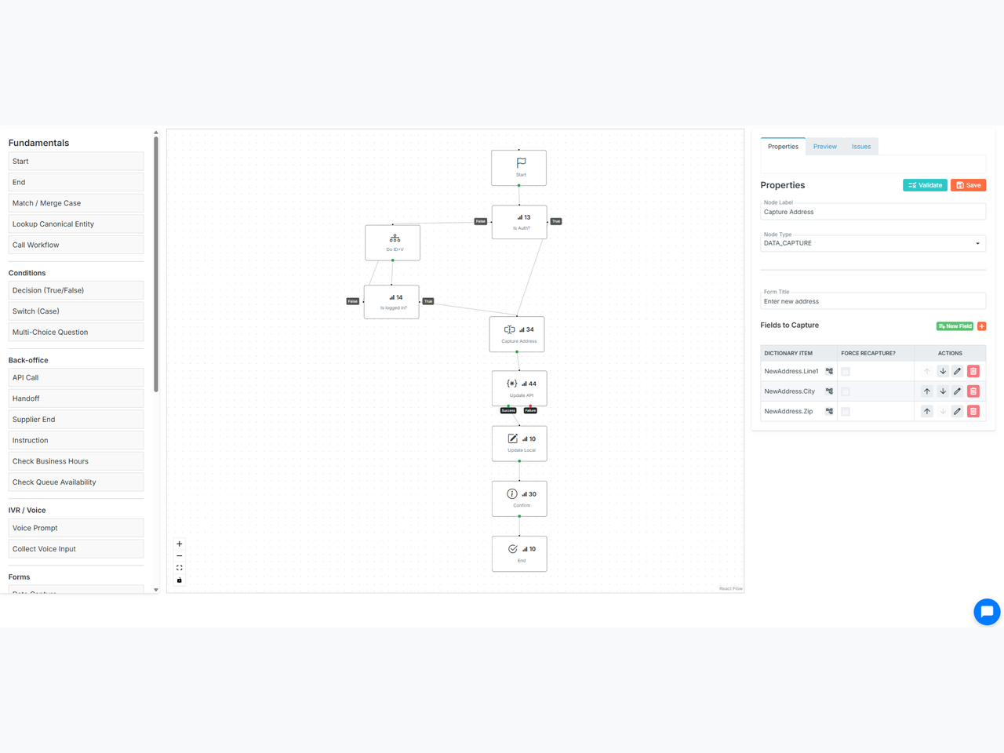
Task: Open dictionary tree icon for NewAddress.City
Action: pos(829,391)
